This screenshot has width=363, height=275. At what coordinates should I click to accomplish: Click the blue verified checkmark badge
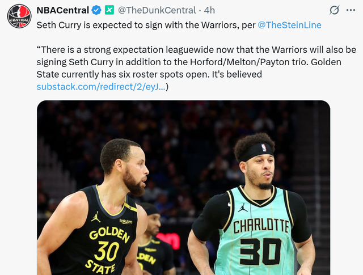97,10
